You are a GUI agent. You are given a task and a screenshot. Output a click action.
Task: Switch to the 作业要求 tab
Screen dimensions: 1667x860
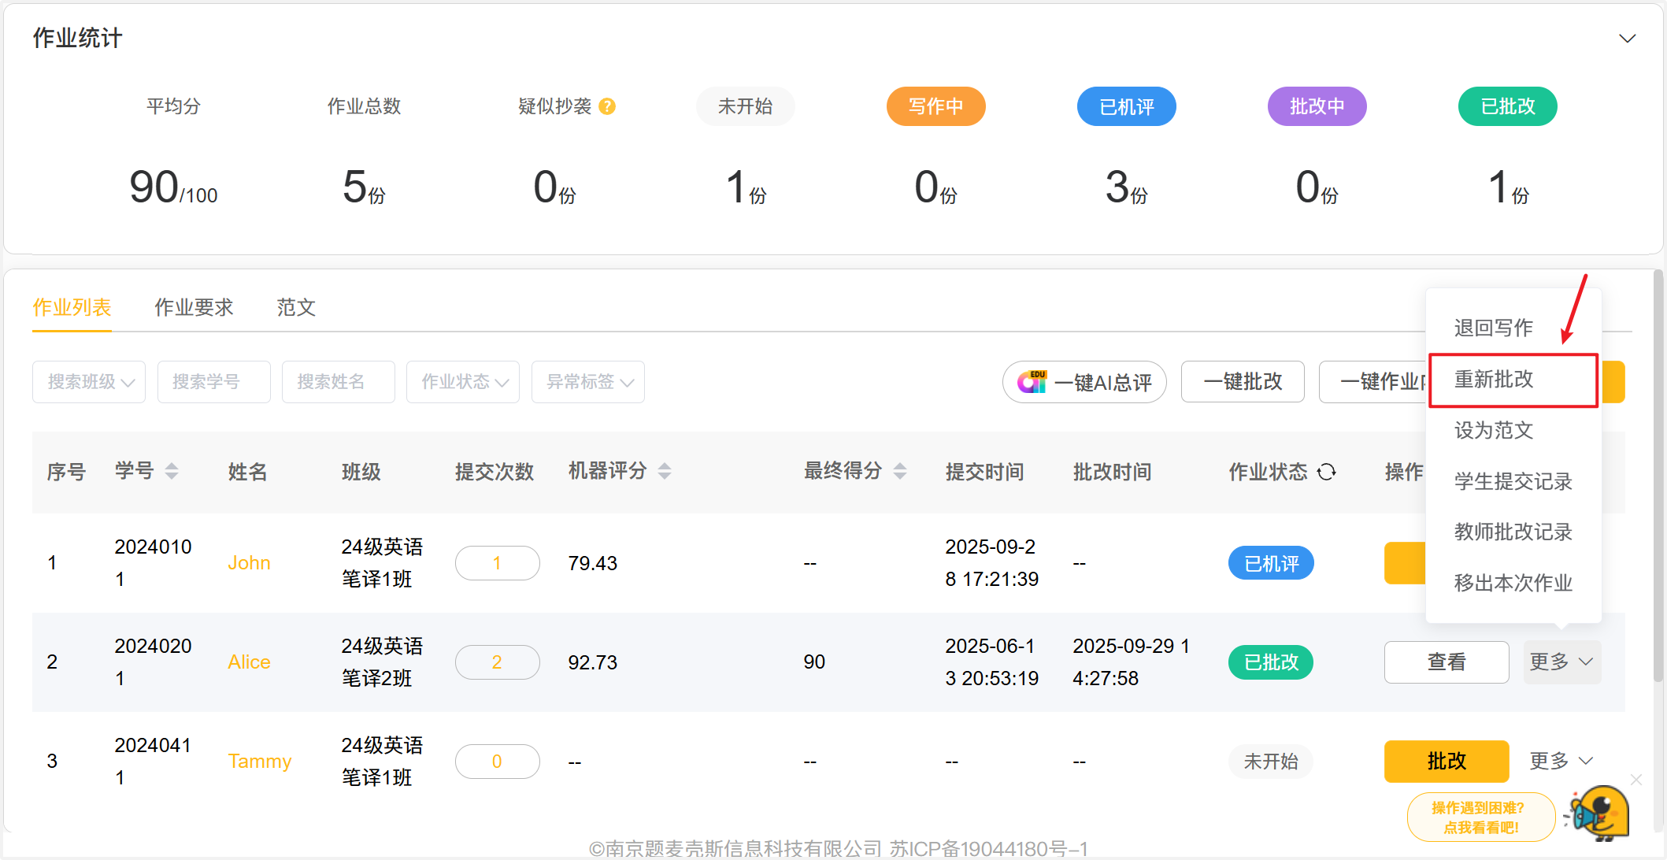[194, 307]
